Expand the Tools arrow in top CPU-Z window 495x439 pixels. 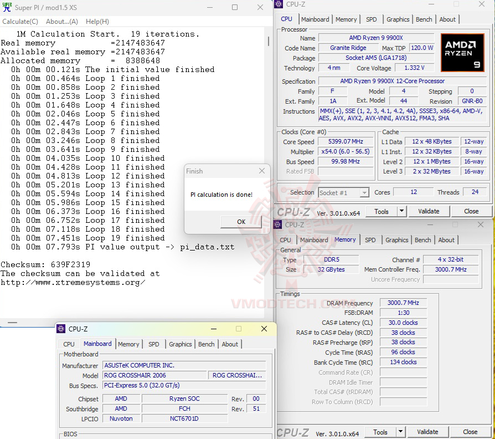(x=401, y=211)
